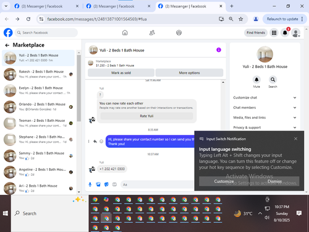Show hidden system tray icons chevron
This screenshot has height=232, width=309.
[x=260, y=213]
